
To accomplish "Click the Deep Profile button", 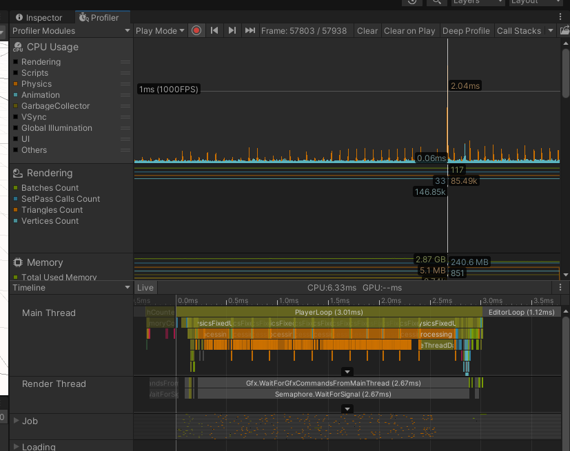I will pos(466,31).
